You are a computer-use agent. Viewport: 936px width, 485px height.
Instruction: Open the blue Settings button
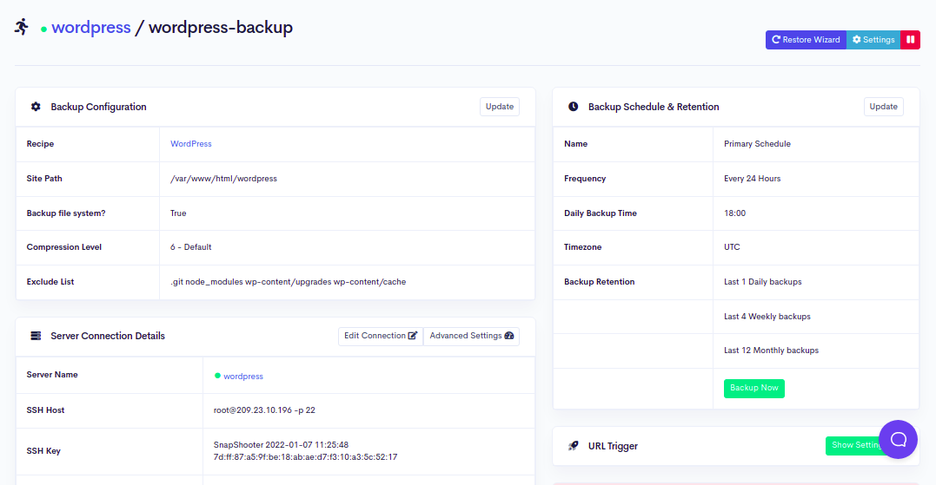point(873,40)
